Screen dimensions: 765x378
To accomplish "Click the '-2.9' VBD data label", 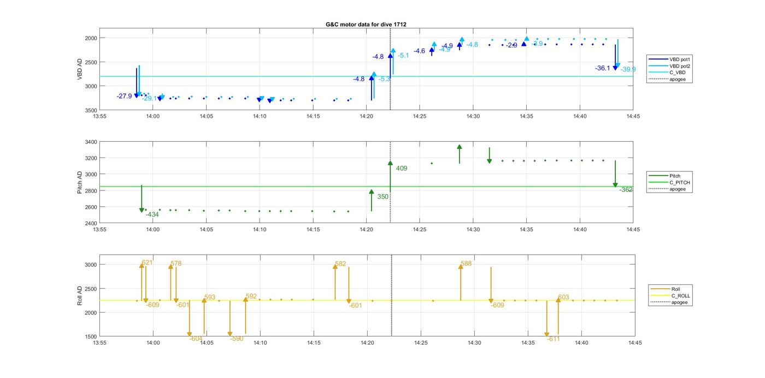I will [511, 45].
